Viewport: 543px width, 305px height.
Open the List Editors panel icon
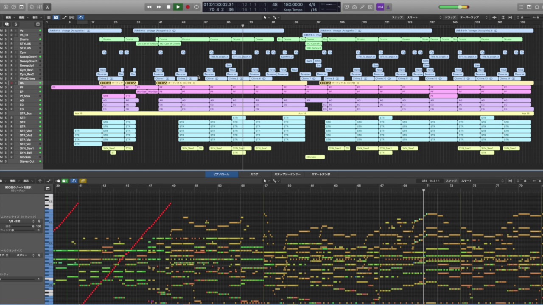521,7
